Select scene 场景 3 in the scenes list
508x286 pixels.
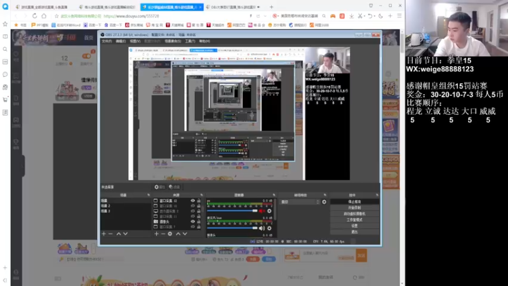(x=126, y=211)
